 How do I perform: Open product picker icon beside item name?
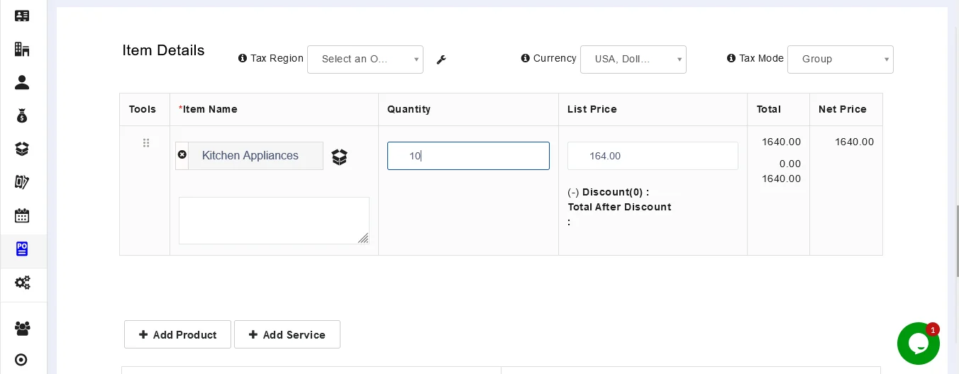pyautogui.click(x=340, y=157)
